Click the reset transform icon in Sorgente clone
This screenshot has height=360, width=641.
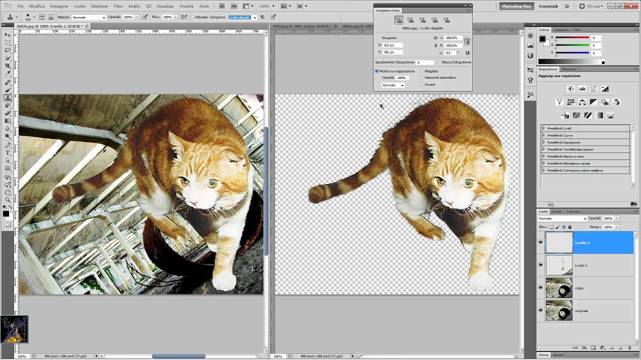(467, 52)
